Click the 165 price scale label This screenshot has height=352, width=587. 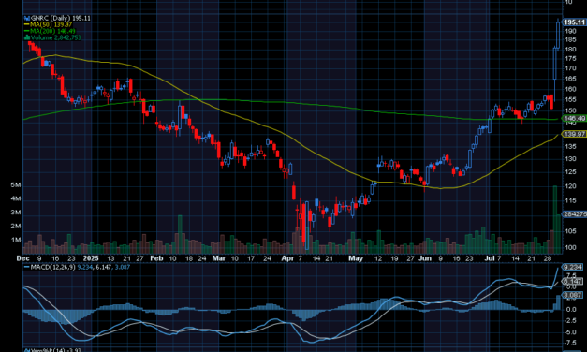pos(570,79)
